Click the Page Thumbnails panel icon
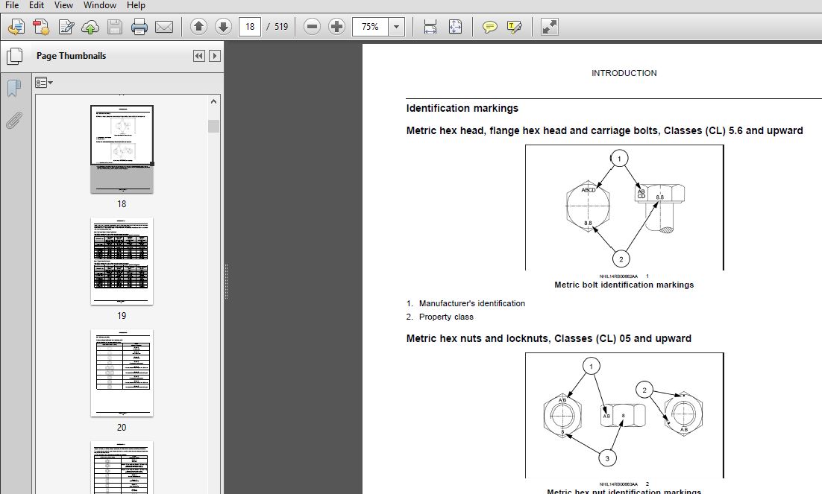The width and height of the screenshot is (822, 494). click(x=14, y=56)
